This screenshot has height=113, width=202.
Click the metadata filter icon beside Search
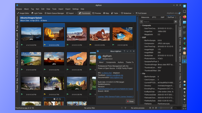[141, 22]
